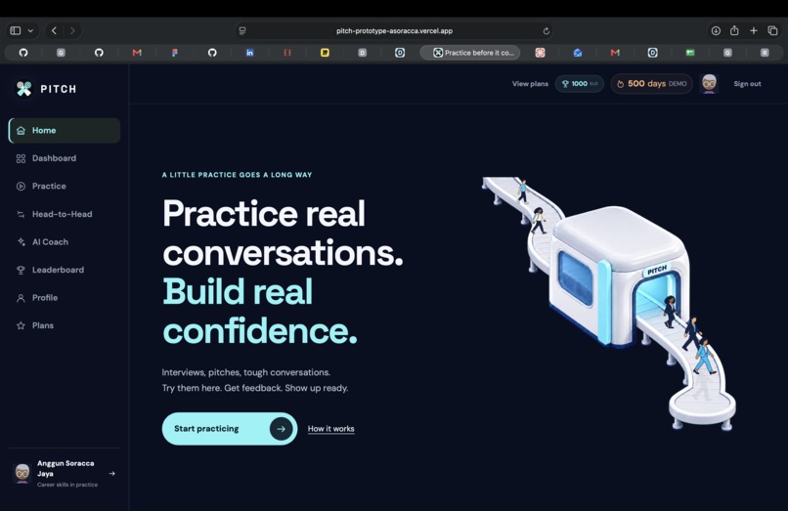Reload the page with the refresh icon
This screenshot has height=511, width=788.
point(547,31)
